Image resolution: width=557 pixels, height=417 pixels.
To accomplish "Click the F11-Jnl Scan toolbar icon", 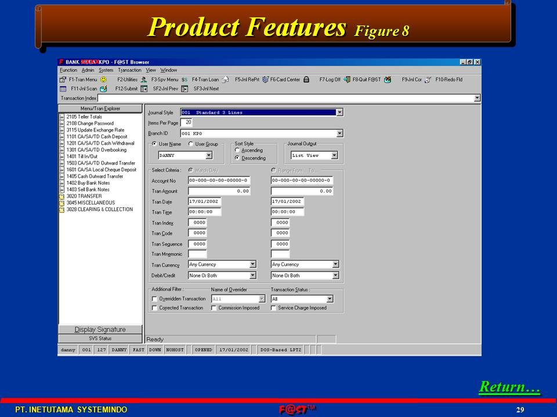I will coord(63,89).
